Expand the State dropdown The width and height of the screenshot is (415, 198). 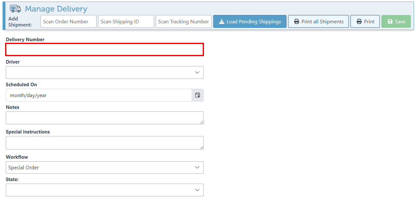pos(105,190)
